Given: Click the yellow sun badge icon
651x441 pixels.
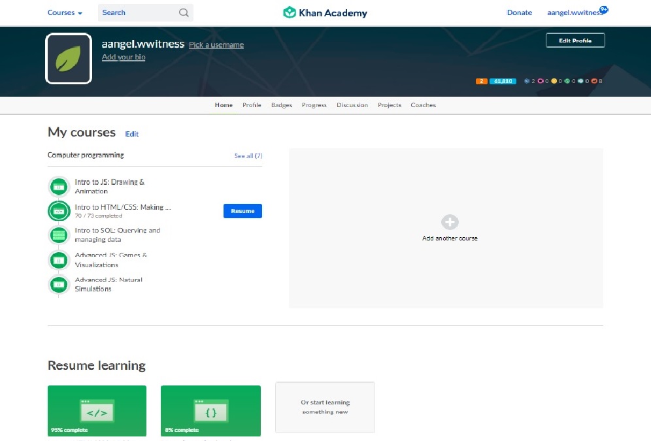Looking at the screenshot, I should click(x=554, y=81).
